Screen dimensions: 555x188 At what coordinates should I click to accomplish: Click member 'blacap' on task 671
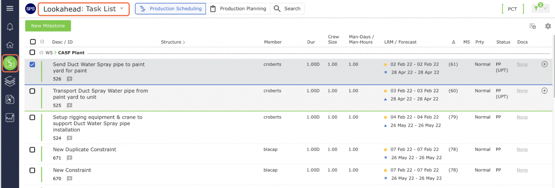click(270, 150)
